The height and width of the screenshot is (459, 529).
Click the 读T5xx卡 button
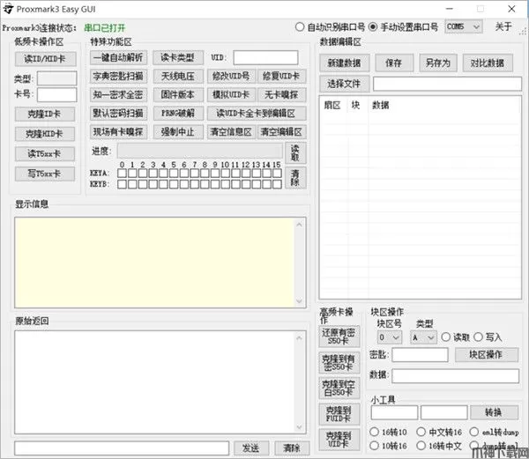tap(45, 154)
